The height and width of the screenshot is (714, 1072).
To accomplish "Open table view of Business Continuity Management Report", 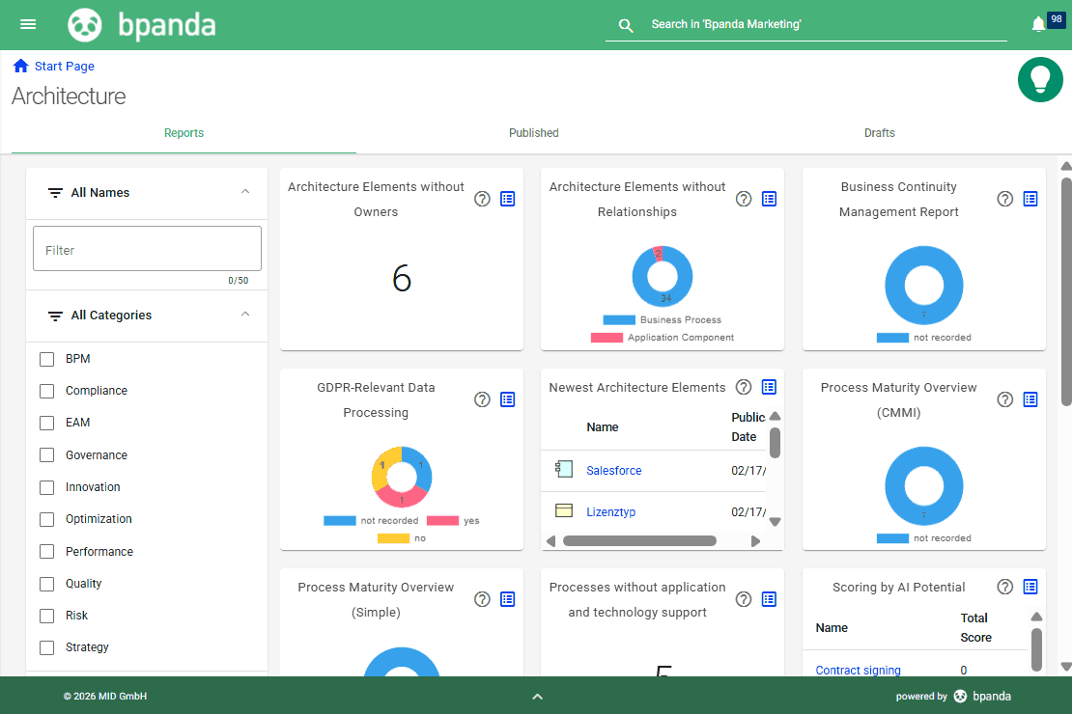I will click(x=1030, y=199).
